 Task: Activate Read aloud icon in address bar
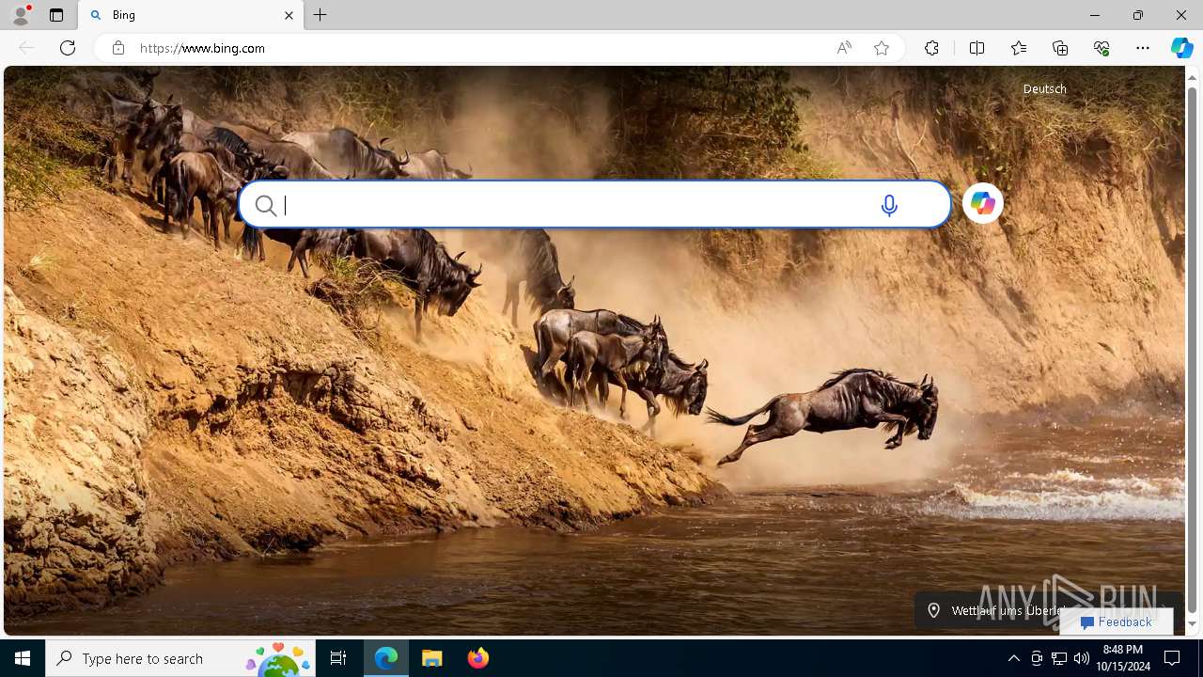(x=844, y=48)
